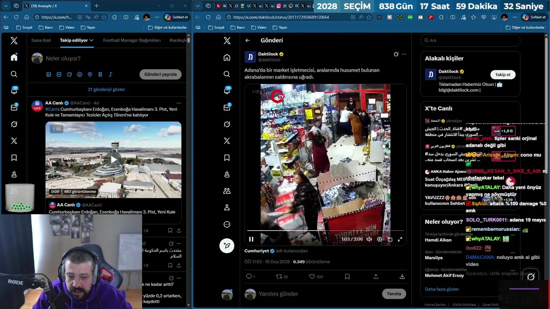Open Messages in the left window sidebar

tap(14, 107)
